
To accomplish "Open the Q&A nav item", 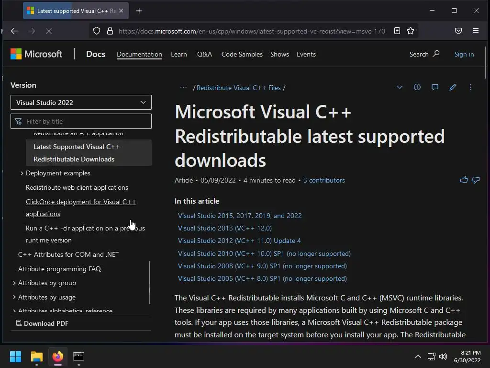I will point(204,54).
